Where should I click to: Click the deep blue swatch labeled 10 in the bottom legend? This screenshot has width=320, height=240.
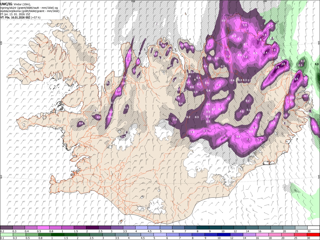coord(223,234)
